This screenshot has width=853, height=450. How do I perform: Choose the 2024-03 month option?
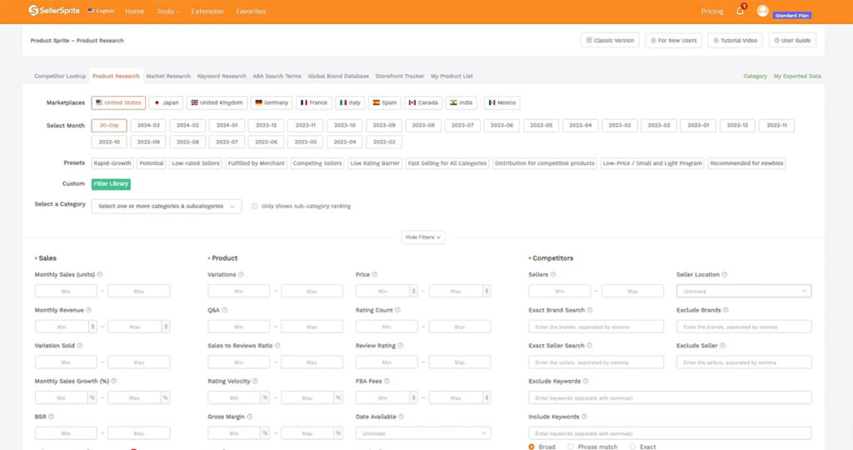click(148, 126)
